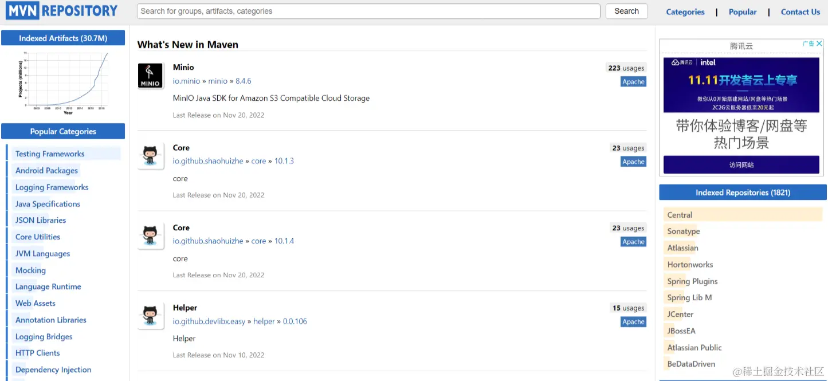Viewport: 828px width, 381px height.
Task: Open Helper version 0.0.106
Action: pyautogui.click(x=295, y=321)
